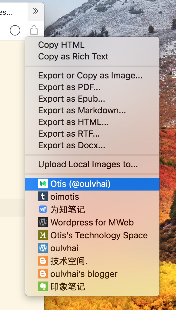Select the 技术空间. Blogger entry

pos(92,261)
